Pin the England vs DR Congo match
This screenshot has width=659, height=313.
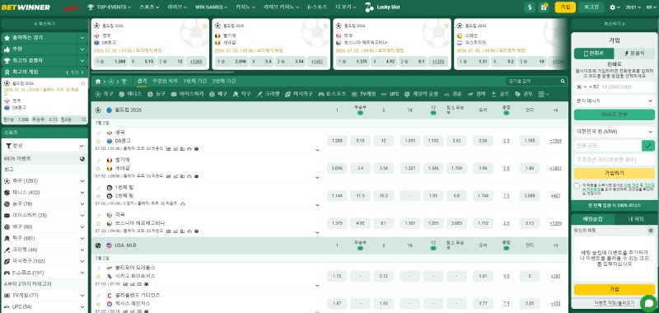(98, 133)
